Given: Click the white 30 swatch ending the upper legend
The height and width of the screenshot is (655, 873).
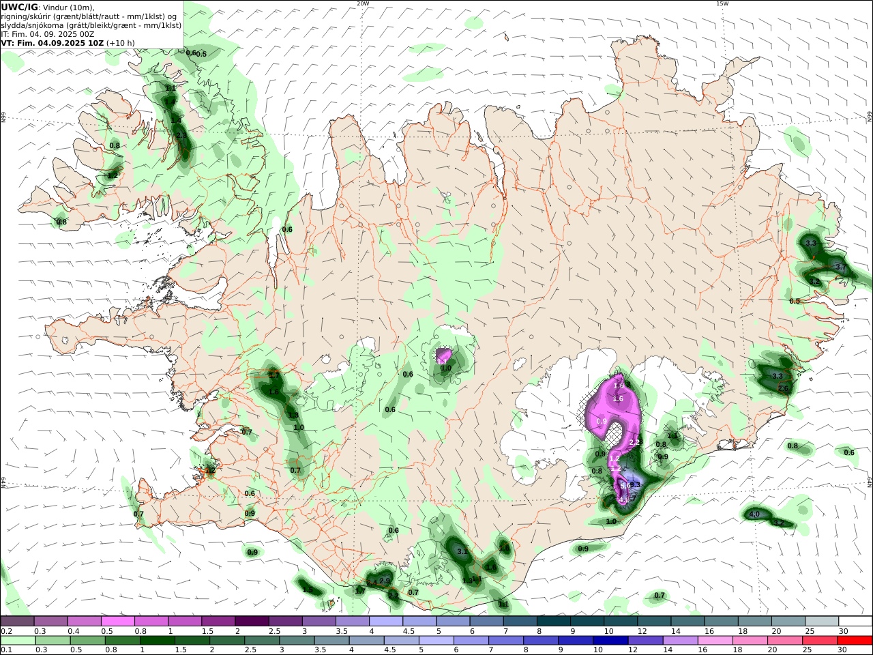Looking at the screenshot, I should coord(855,622).
